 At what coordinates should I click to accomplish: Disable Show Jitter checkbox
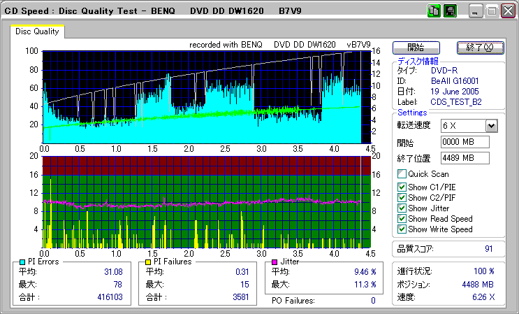[x=402, y=208]
